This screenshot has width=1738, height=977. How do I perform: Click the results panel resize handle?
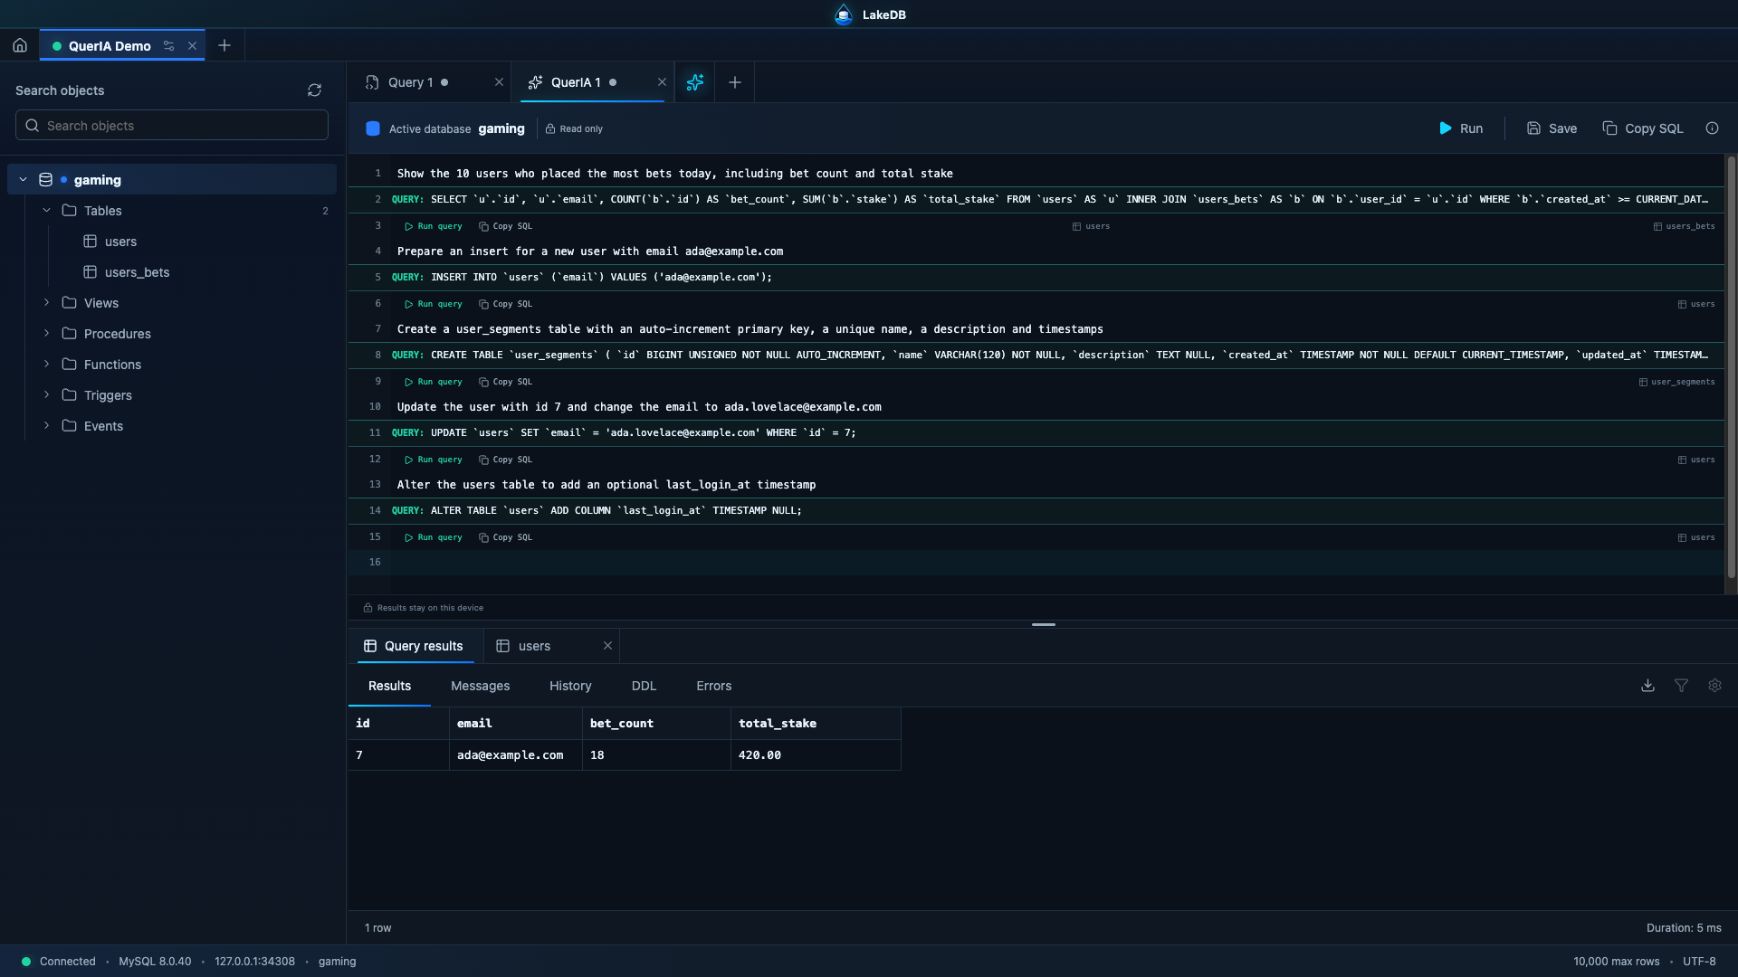pos(1044,624)
